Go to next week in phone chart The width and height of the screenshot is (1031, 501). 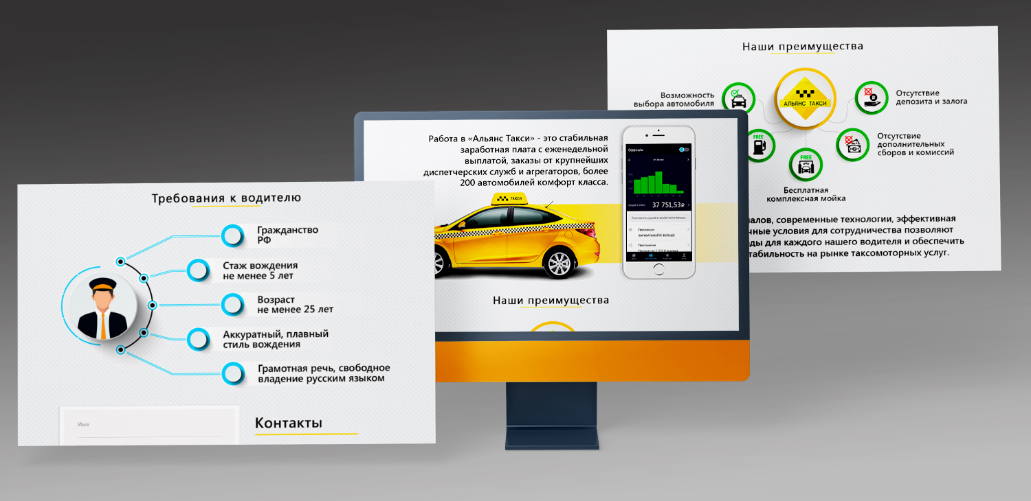click(x=687, y=161)
